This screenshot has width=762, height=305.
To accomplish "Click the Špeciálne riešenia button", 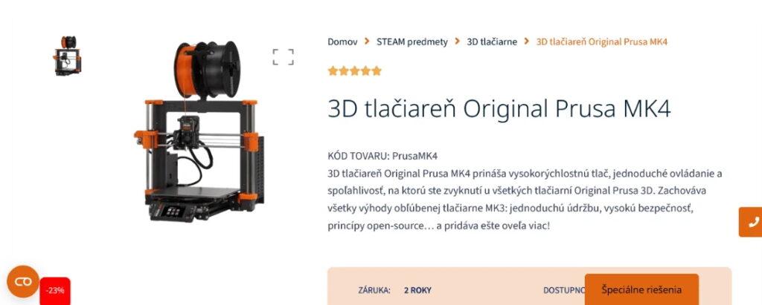I will pyautogui.click(x=641, y=289).
